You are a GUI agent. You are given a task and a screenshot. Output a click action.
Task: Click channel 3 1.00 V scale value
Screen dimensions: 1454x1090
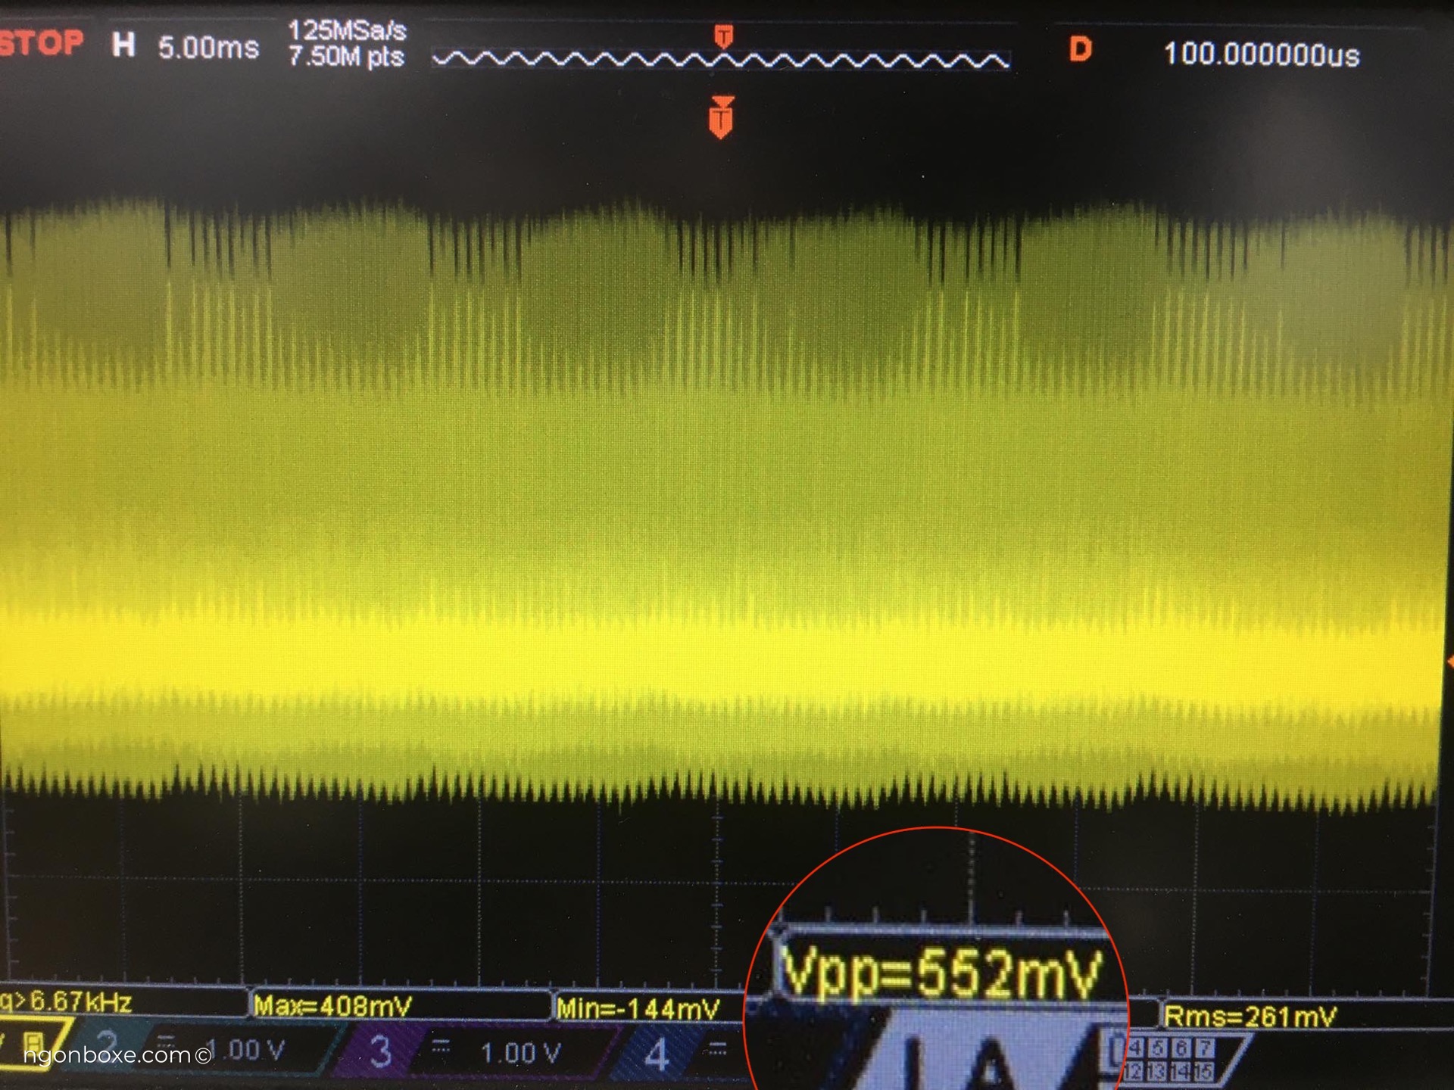521,1053
